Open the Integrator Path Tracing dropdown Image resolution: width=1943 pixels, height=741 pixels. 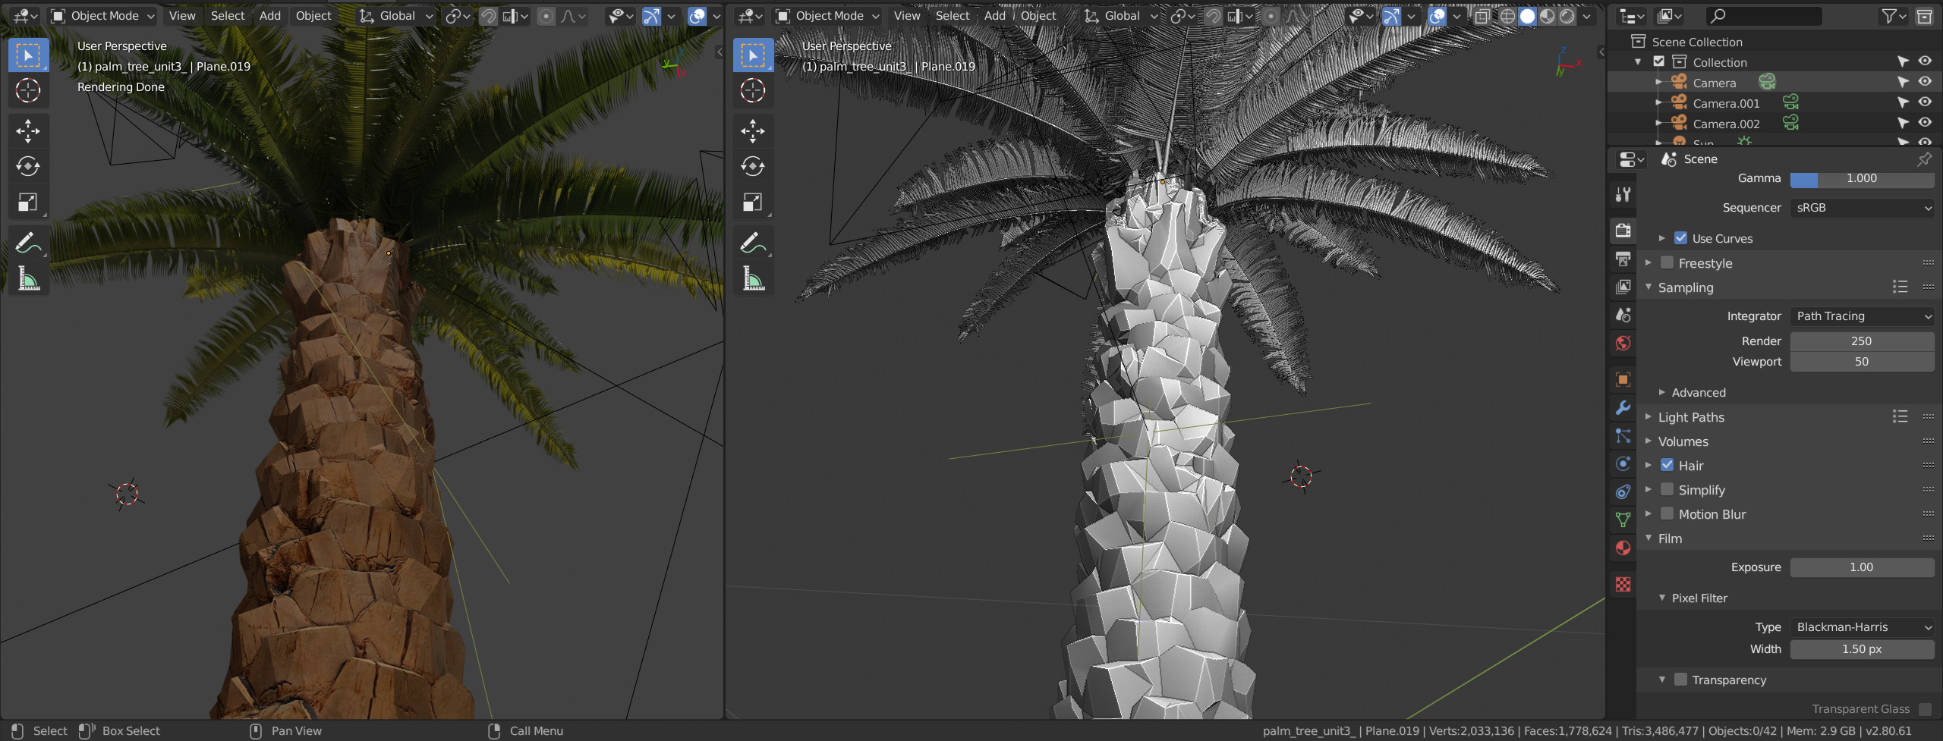tap(1862, 316)
